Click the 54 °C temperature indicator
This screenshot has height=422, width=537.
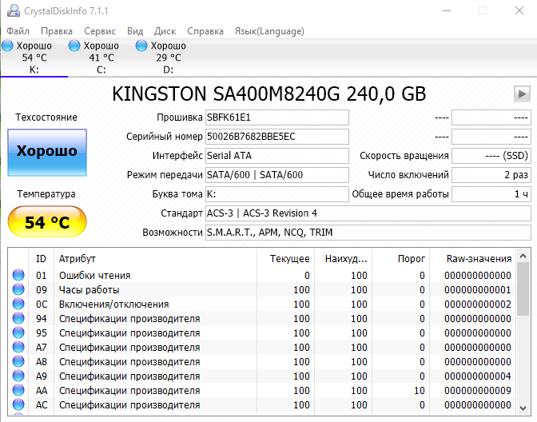pos(47,221)
